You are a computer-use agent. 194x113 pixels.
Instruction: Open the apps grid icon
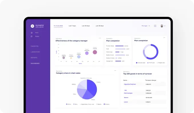155,26
